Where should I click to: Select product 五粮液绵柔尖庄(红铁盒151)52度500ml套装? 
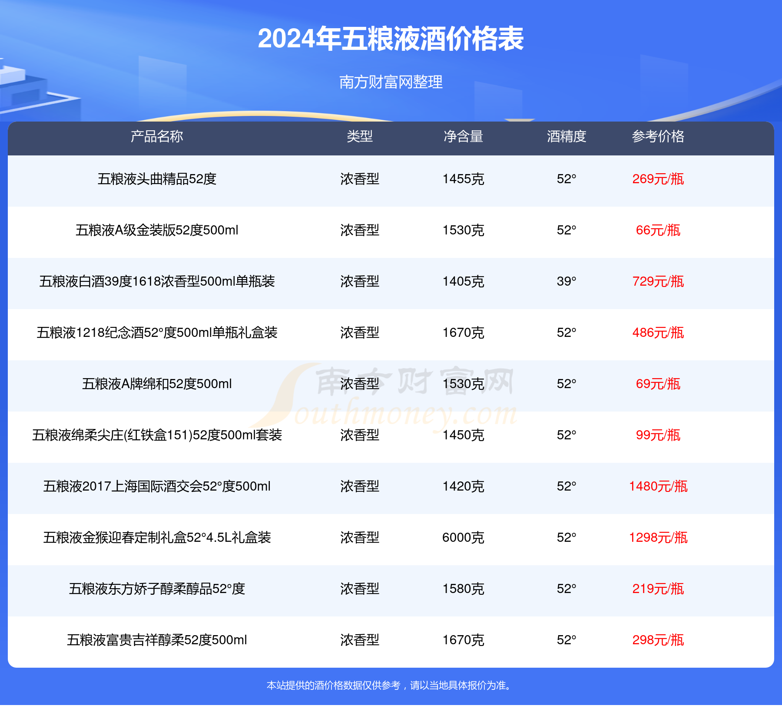tap(157, 435)
